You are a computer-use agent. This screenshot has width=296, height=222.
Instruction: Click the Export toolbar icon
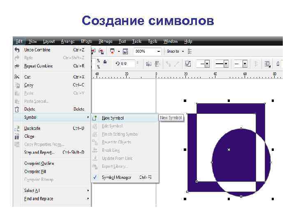coord(101,51)
